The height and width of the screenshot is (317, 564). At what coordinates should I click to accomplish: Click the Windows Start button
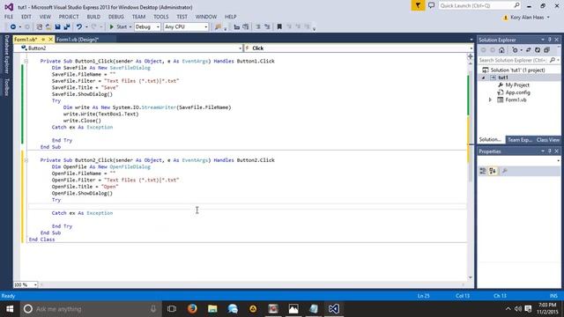pos(10,309)
